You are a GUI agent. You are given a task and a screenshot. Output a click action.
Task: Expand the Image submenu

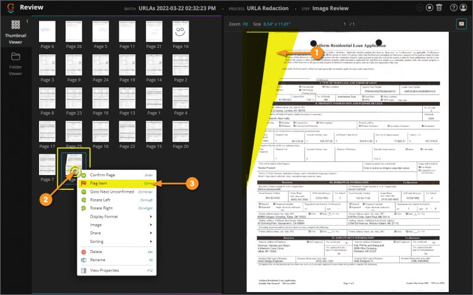pos(116,225)
